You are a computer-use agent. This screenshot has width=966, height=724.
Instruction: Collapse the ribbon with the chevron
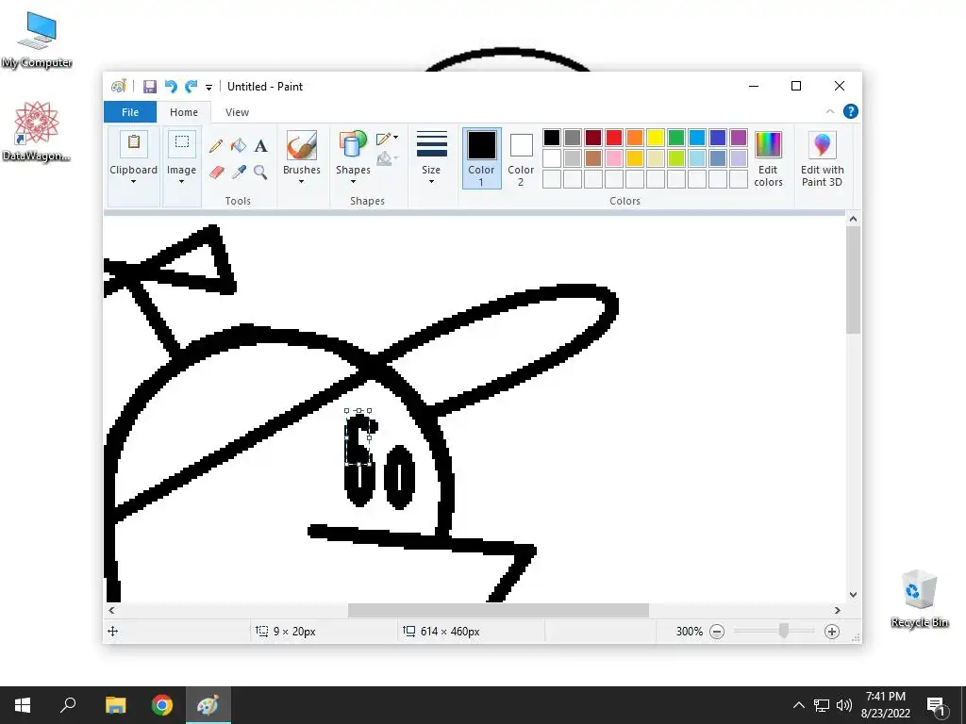pyautogui.click(x=830, y=111)
